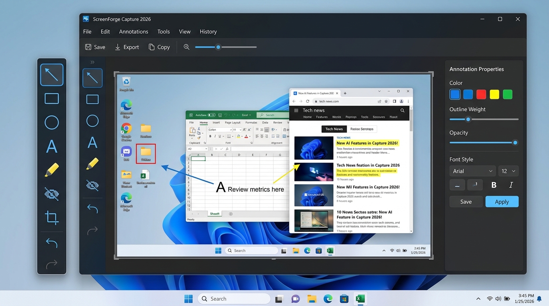549x306 pixels.
Task: Choose the Ellipse tool in the docked sidebar
Action: tap(93, 121)
